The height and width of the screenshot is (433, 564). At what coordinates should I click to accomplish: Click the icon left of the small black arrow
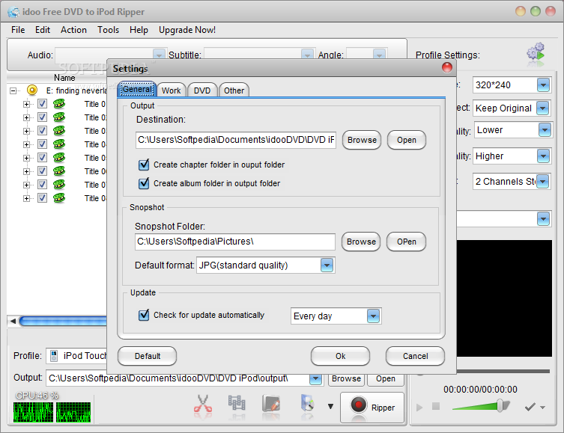click(308, 403)
